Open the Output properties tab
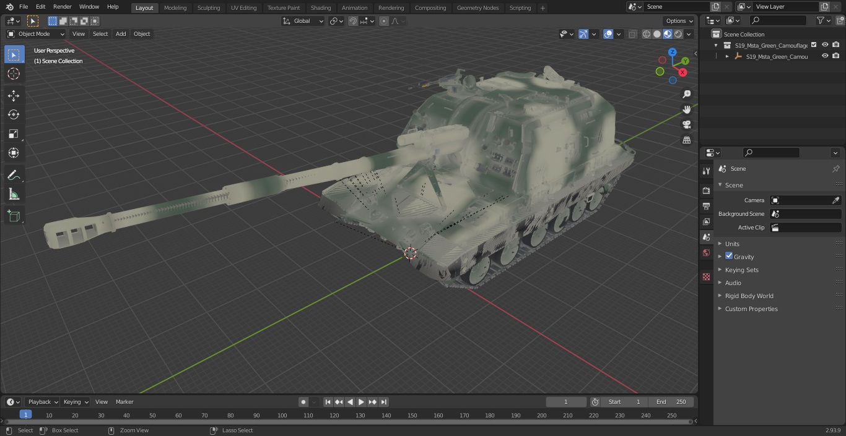Viewport: 846px width, 436px height. (x=706, y=206)
